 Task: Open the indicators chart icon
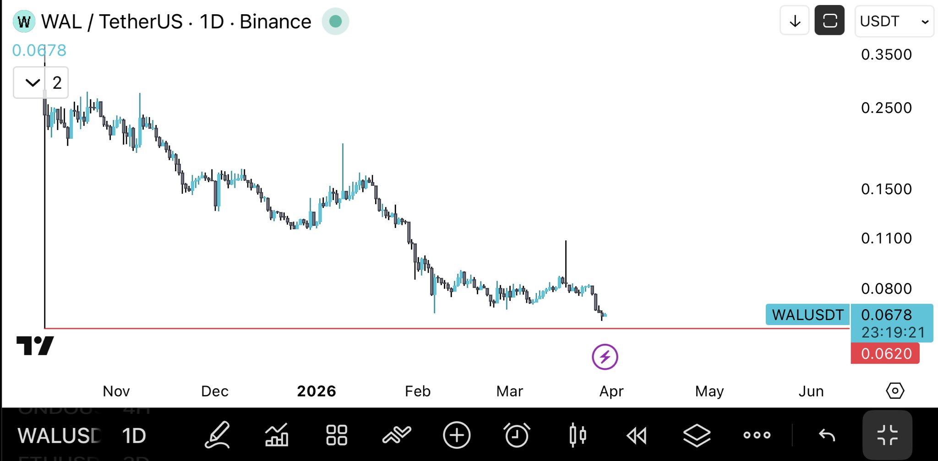pos(277,435)
